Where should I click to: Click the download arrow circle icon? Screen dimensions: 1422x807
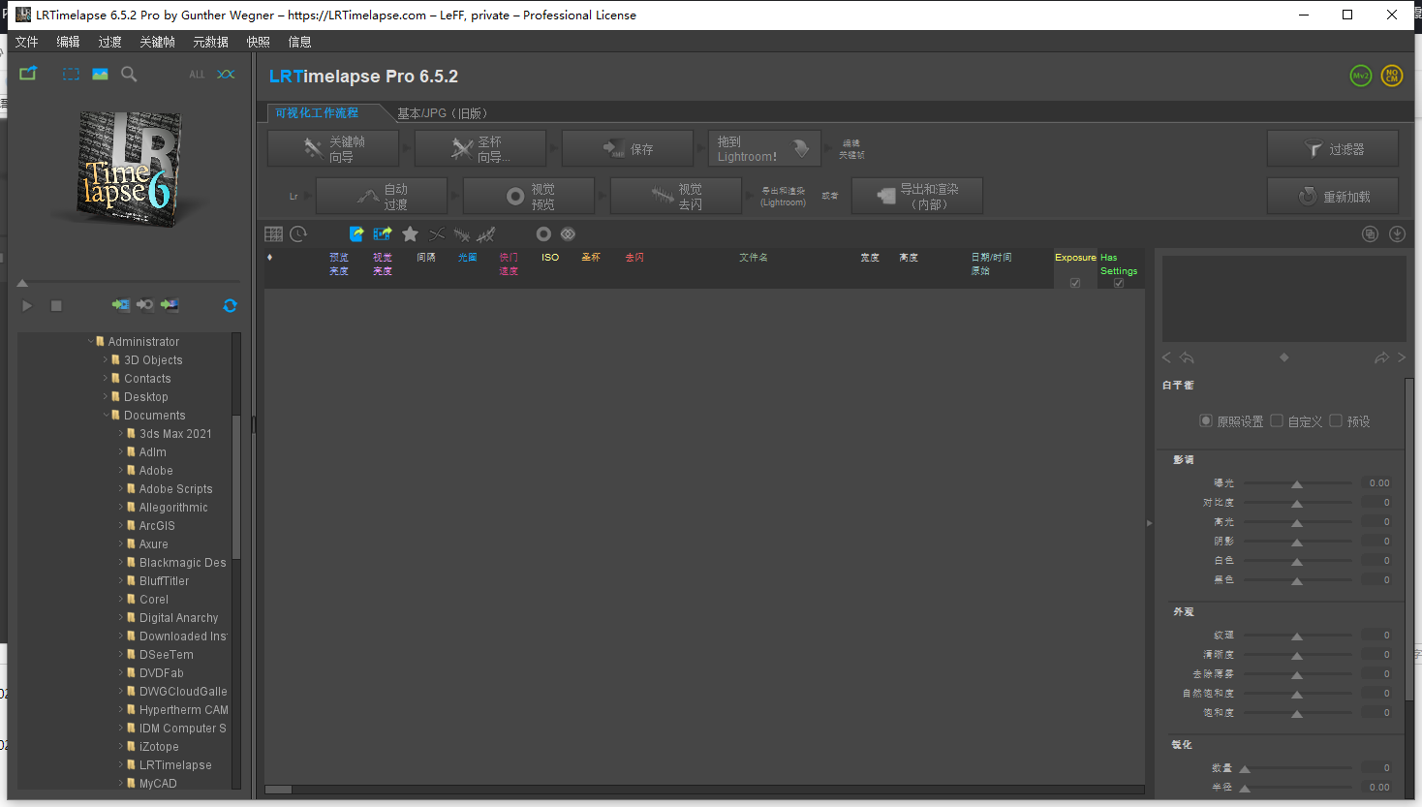[1397, 233]
